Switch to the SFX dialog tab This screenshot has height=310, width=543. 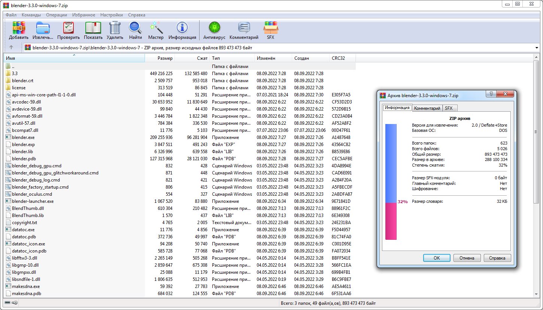tap(448, 108)
